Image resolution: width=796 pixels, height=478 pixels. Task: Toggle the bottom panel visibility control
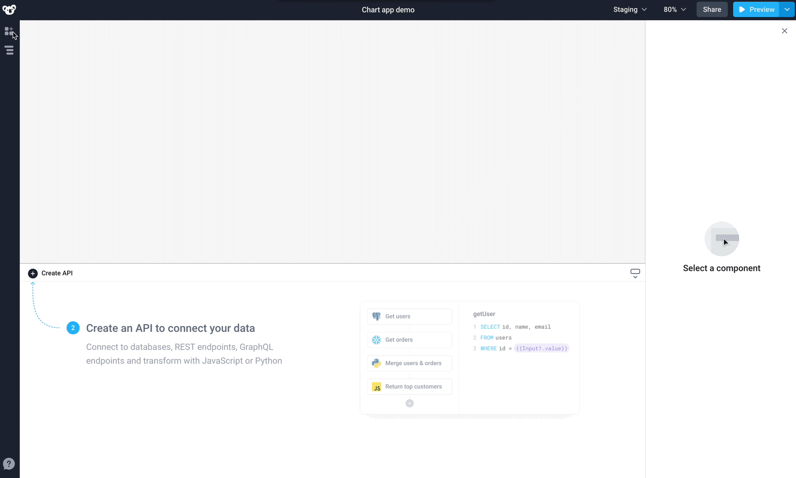(635, 271)
